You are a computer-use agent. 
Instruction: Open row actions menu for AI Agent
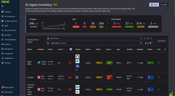(x=159, y=77)
